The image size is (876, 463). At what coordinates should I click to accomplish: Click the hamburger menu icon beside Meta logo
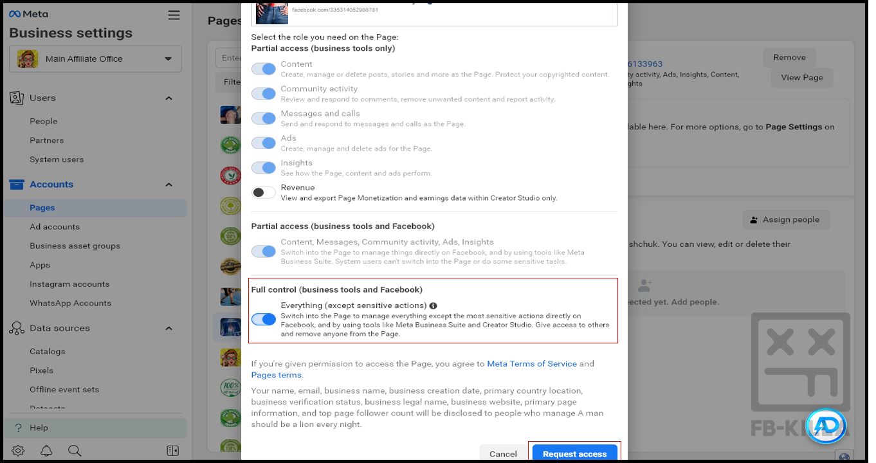pyautogui.click(x=174, y=15)
